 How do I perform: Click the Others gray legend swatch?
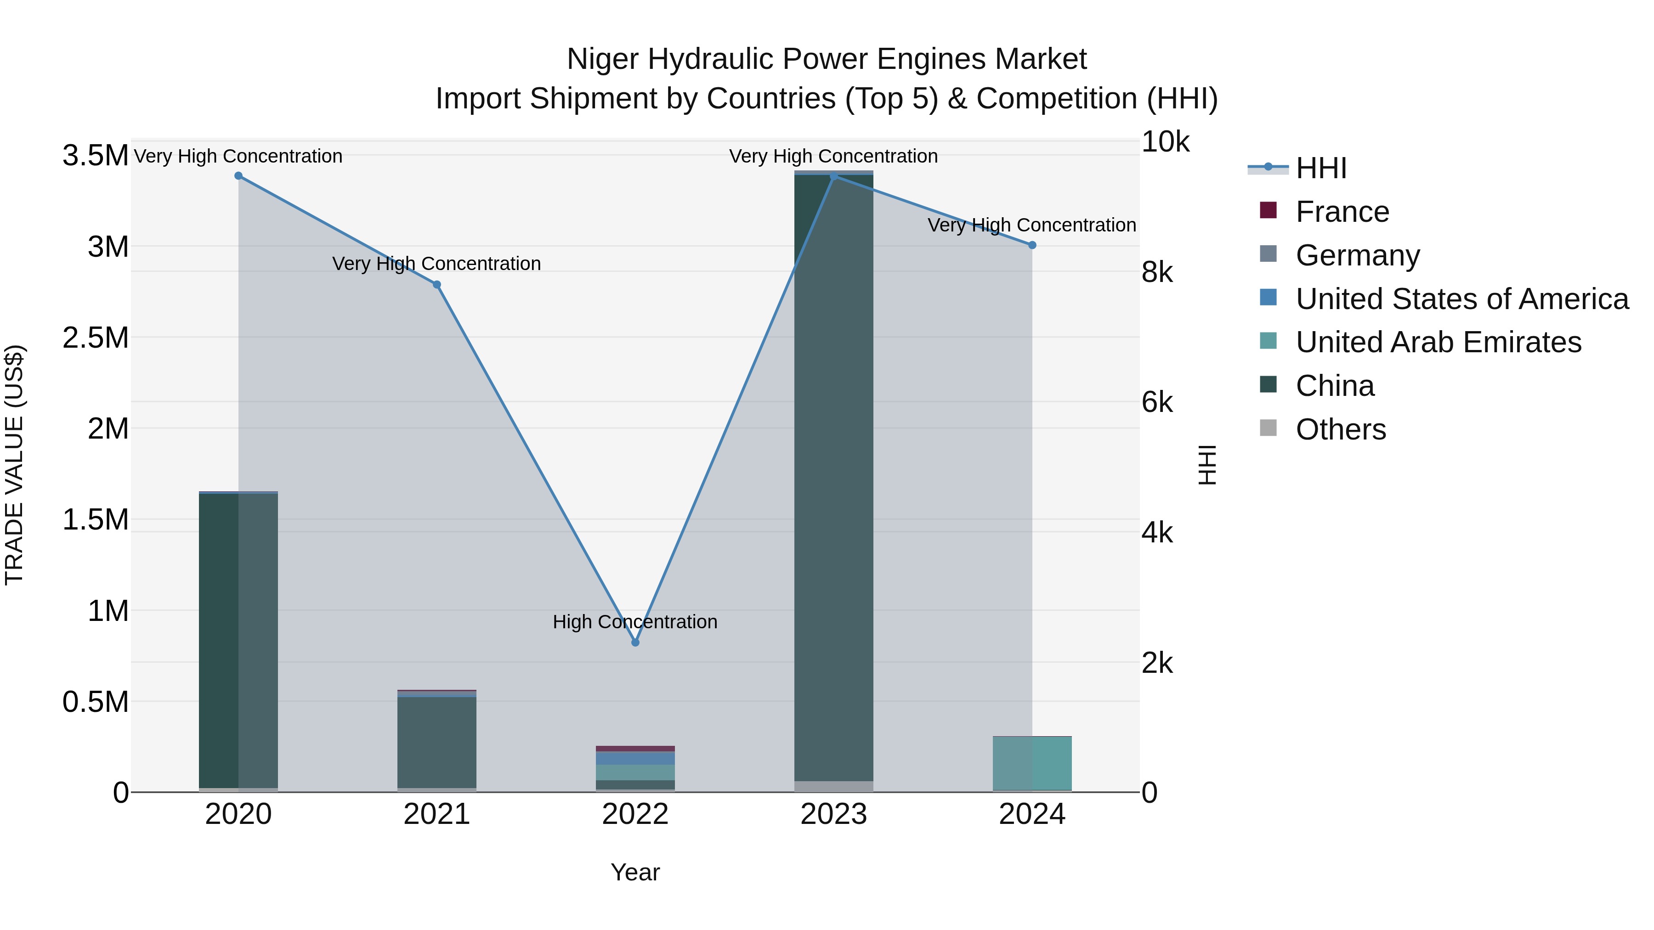click(1268, 428)
